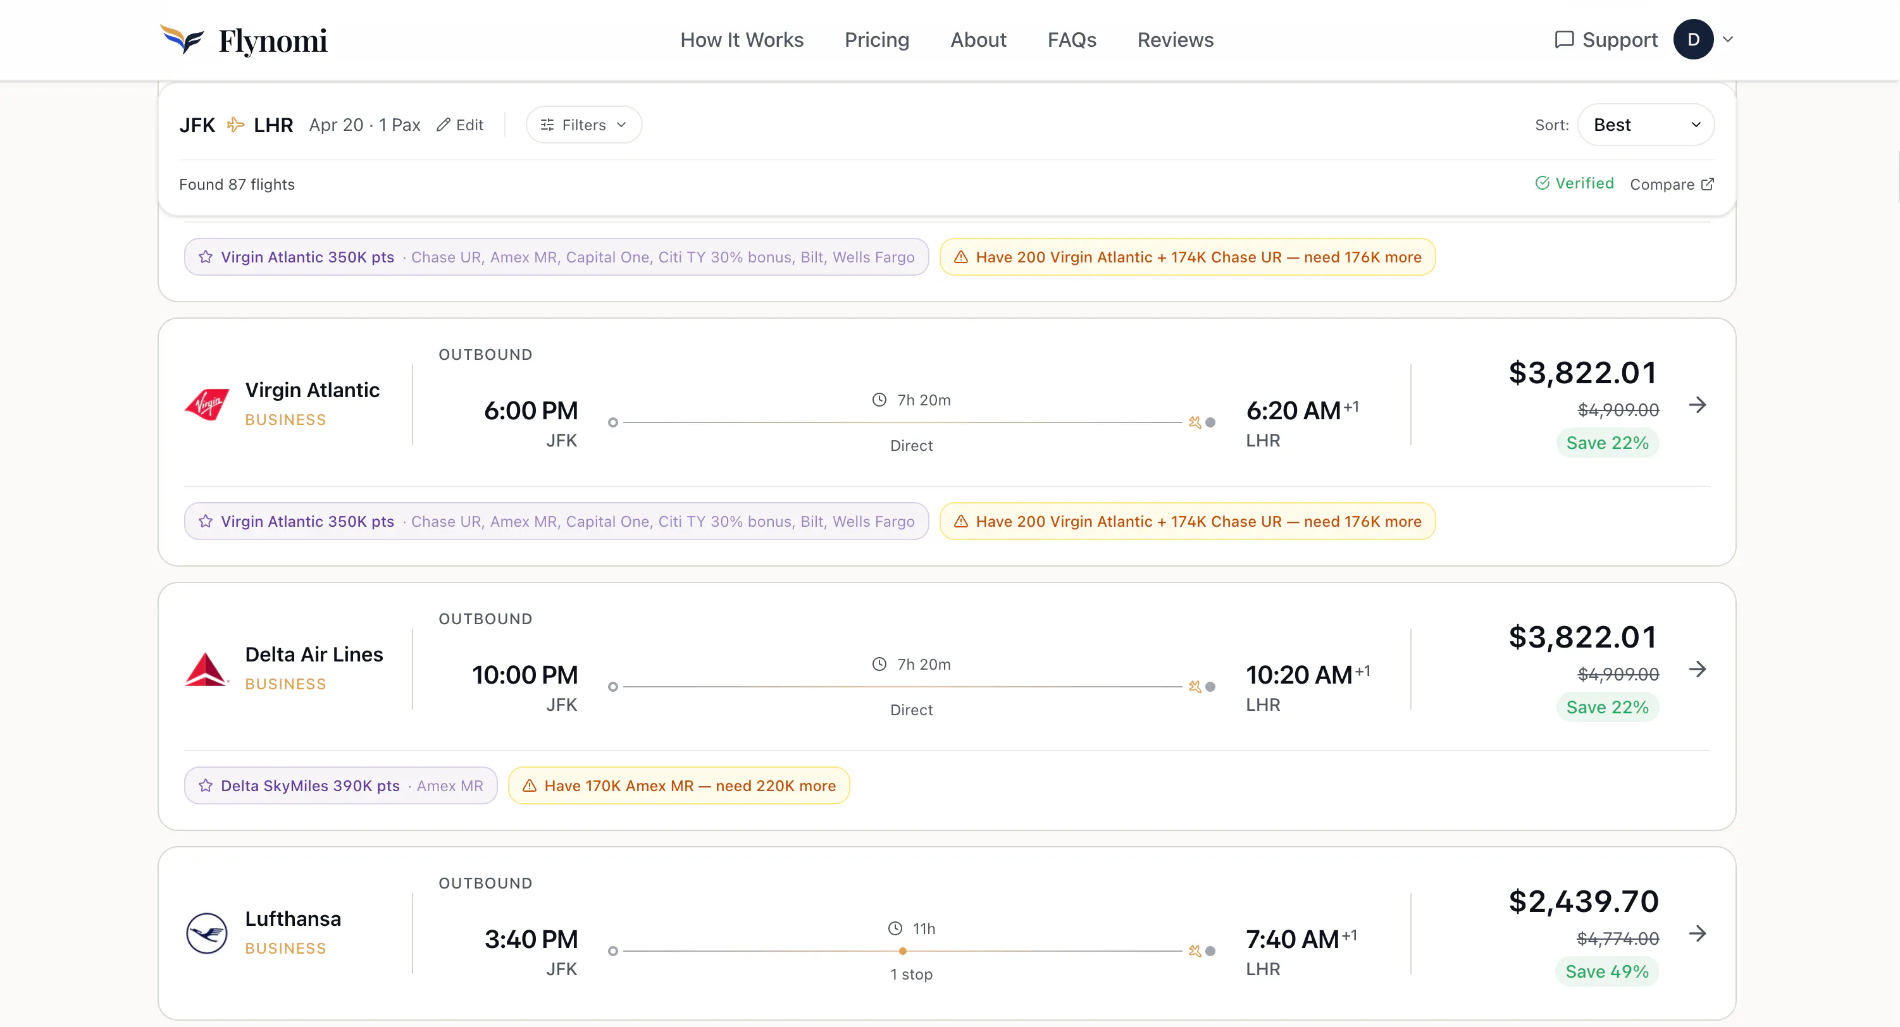The width and height of the screenshot is (1900, 1027).
Task: Click the Flynomi brand name
Action: click(x=273, y=40)
